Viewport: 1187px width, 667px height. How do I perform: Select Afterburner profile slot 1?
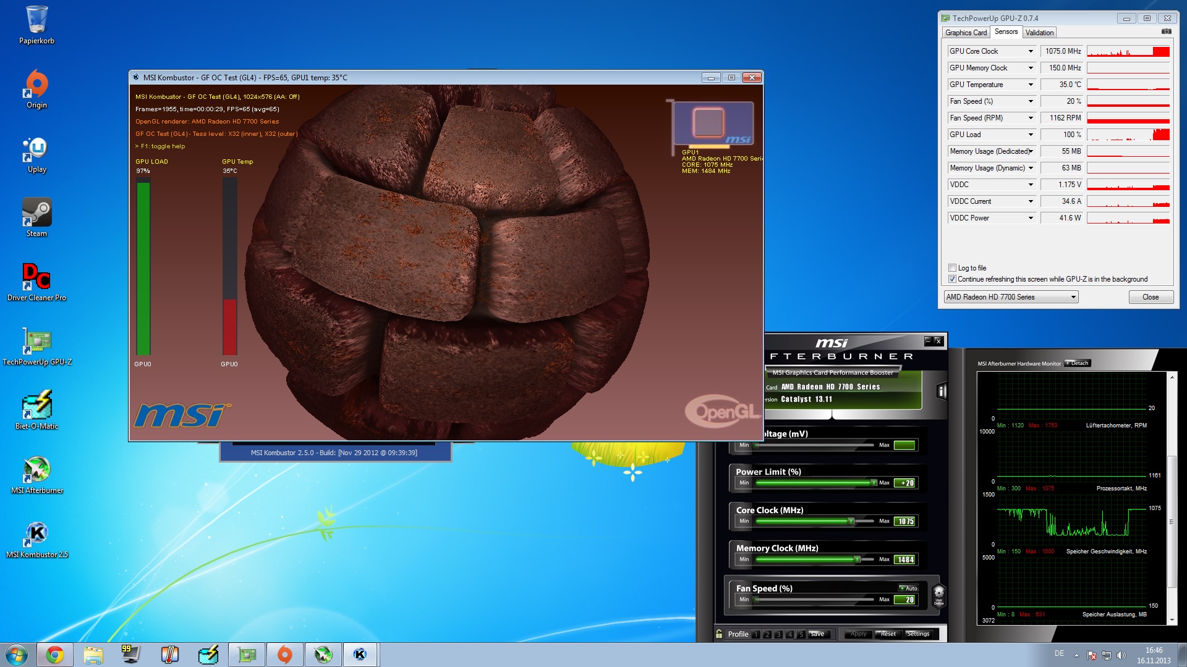[x=756, y=634]
